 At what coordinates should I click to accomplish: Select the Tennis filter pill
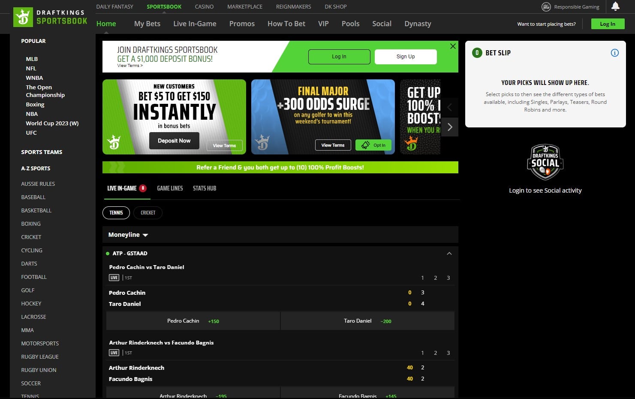(116, 213)
